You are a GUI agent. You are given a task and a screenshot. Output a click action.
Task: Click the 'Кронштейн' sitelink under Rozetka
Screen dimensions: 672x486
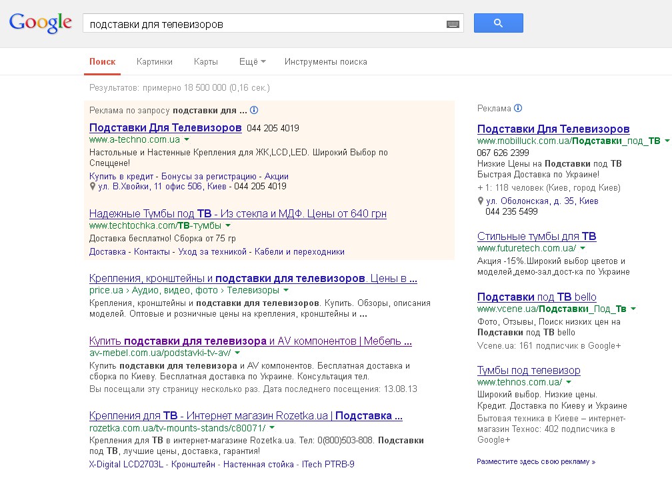click(193, 464)
